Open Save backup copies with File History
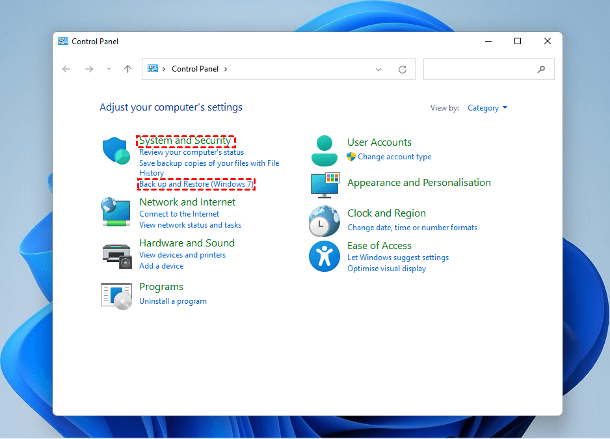The image size is (610, 439). tap(209, 168)
